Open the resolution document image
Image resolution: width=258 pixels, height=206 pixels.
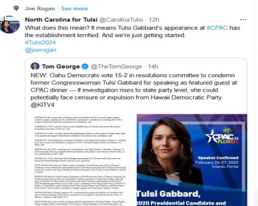coord(80,160)
